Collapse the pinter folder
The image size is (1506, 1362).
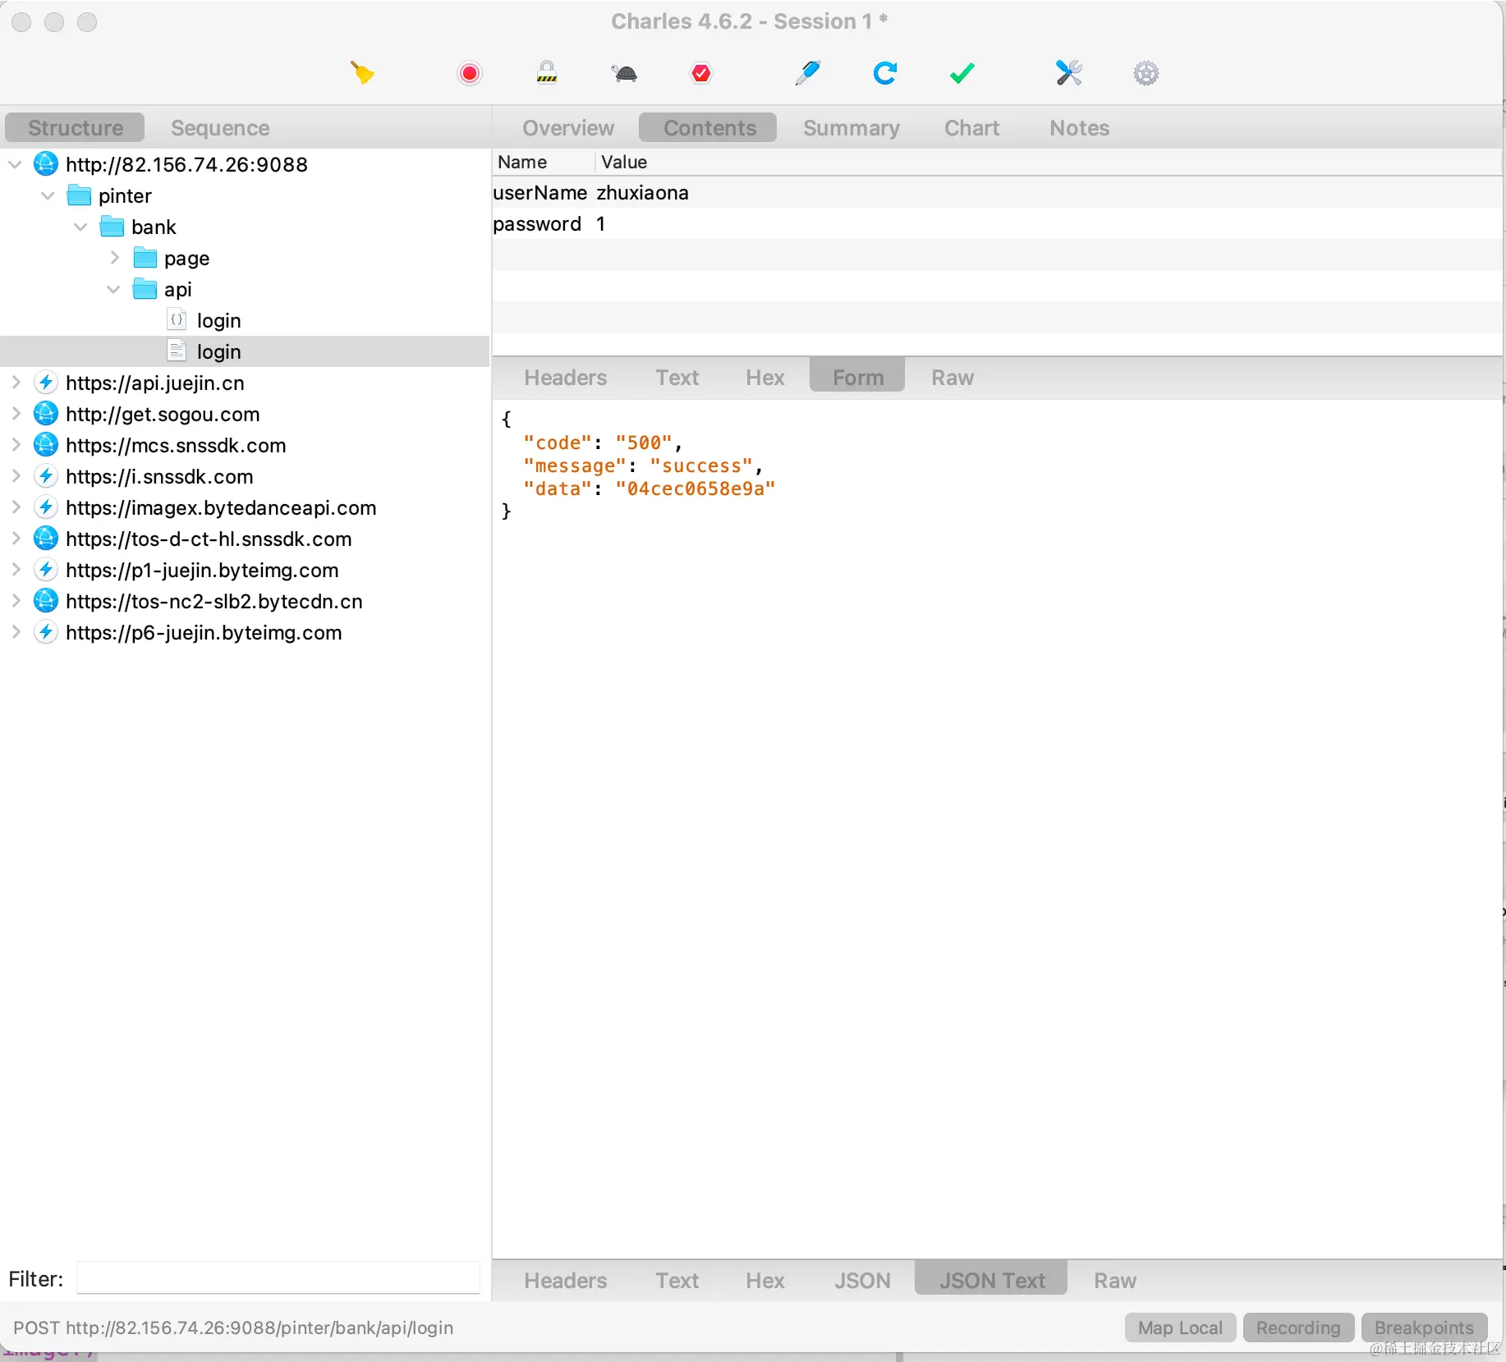(x=48, y=195)
